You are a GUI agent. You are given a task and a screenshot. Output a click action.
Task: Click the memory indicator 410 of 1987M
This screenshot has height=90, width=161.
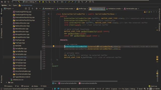click(155, 89)
